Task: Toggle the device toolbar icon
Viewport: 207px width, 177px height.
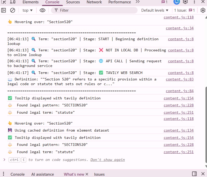Action: [x=13, y=2]
